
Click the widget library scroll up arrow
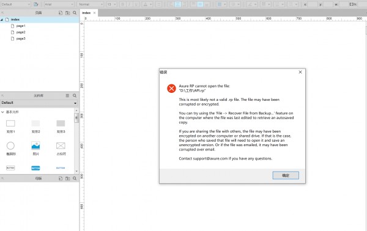coord(76,111)
